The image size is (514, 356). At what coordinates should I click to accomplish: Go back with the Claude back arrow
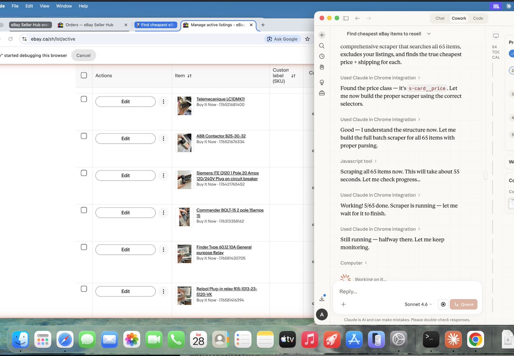(x=357, y=18)
